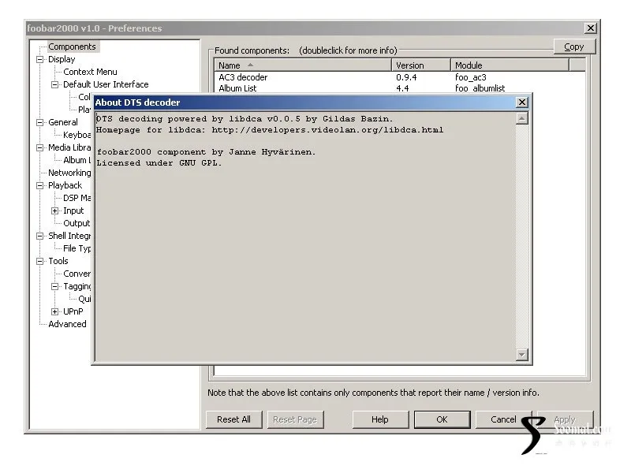The image size is (631, 473).
Task: Open the UPnP preferences page
Action: click(73, 311)
